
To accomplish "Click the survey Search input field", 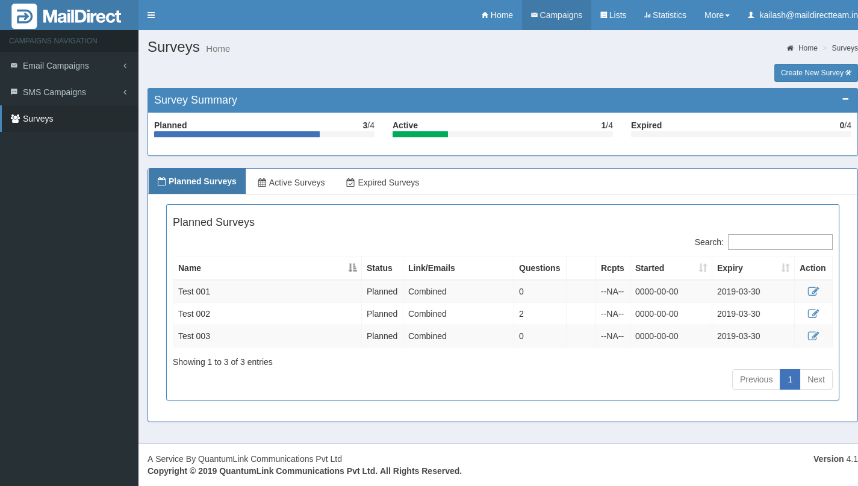I will [780, 242].
